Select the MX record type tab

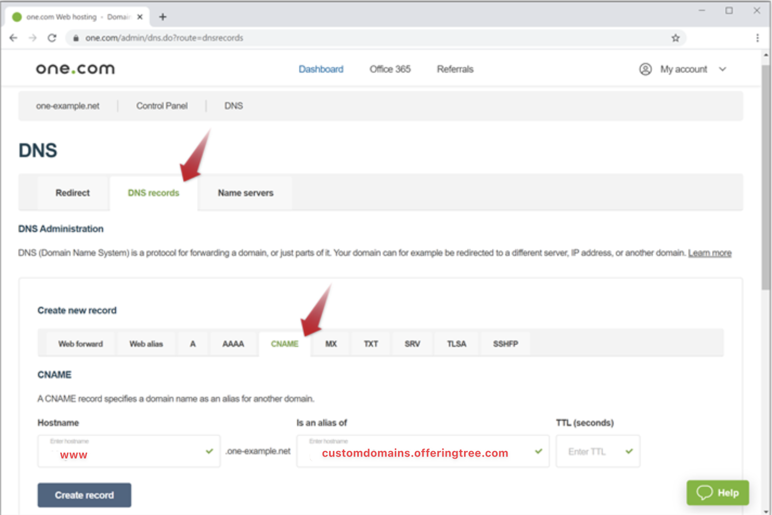(x=331, y=344)
